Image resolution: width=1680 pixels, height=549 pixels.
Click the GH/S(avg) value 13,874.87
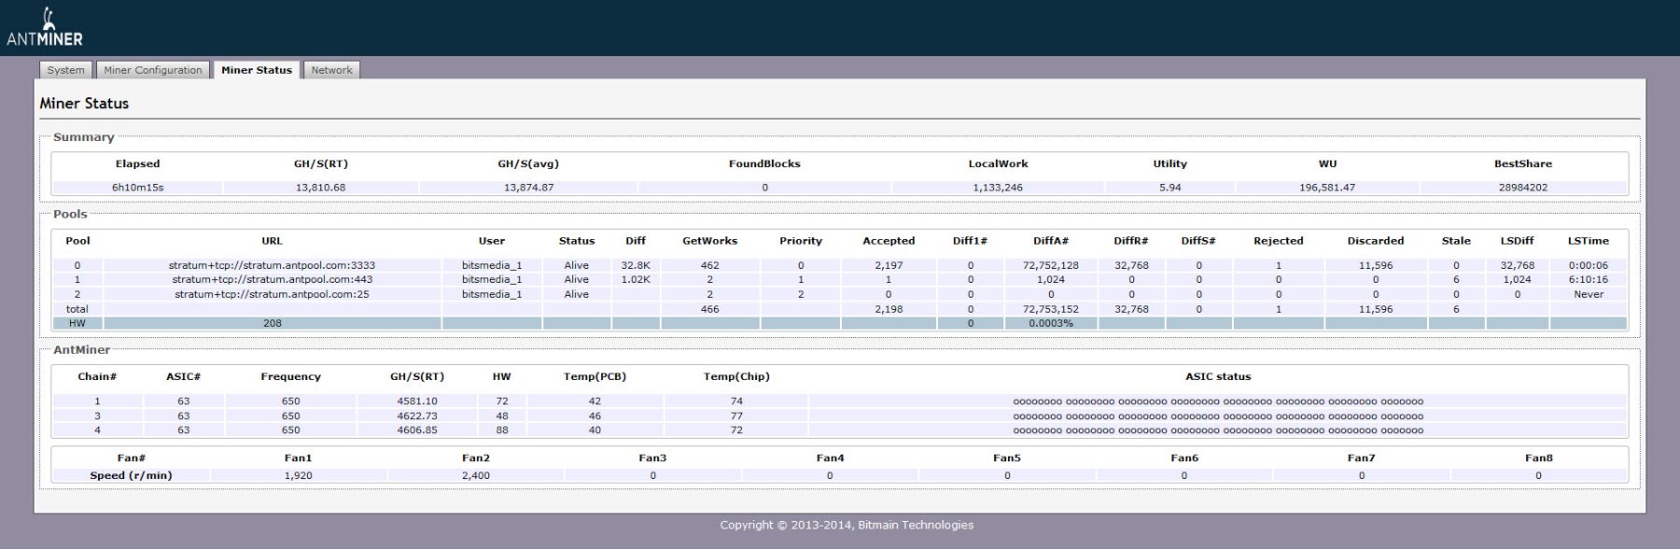click(x=528, y=188)
